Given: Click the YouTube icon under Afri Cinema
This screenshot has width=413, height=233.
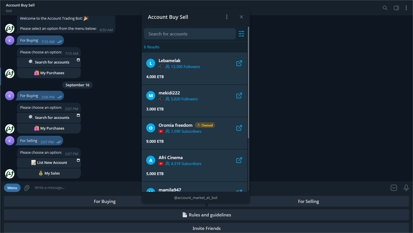Looking at the screenshot, I should point(161,164).
